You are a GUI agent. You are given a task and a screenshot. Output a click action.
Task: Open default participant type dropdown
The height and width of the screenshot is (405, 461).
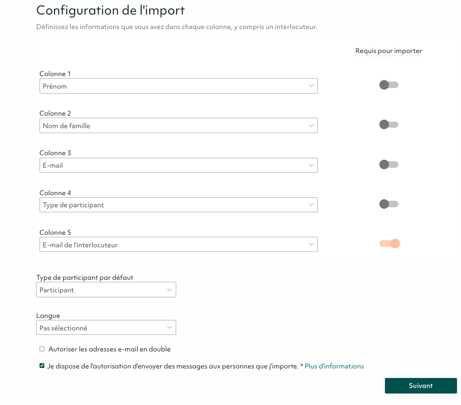click(106, 290)
